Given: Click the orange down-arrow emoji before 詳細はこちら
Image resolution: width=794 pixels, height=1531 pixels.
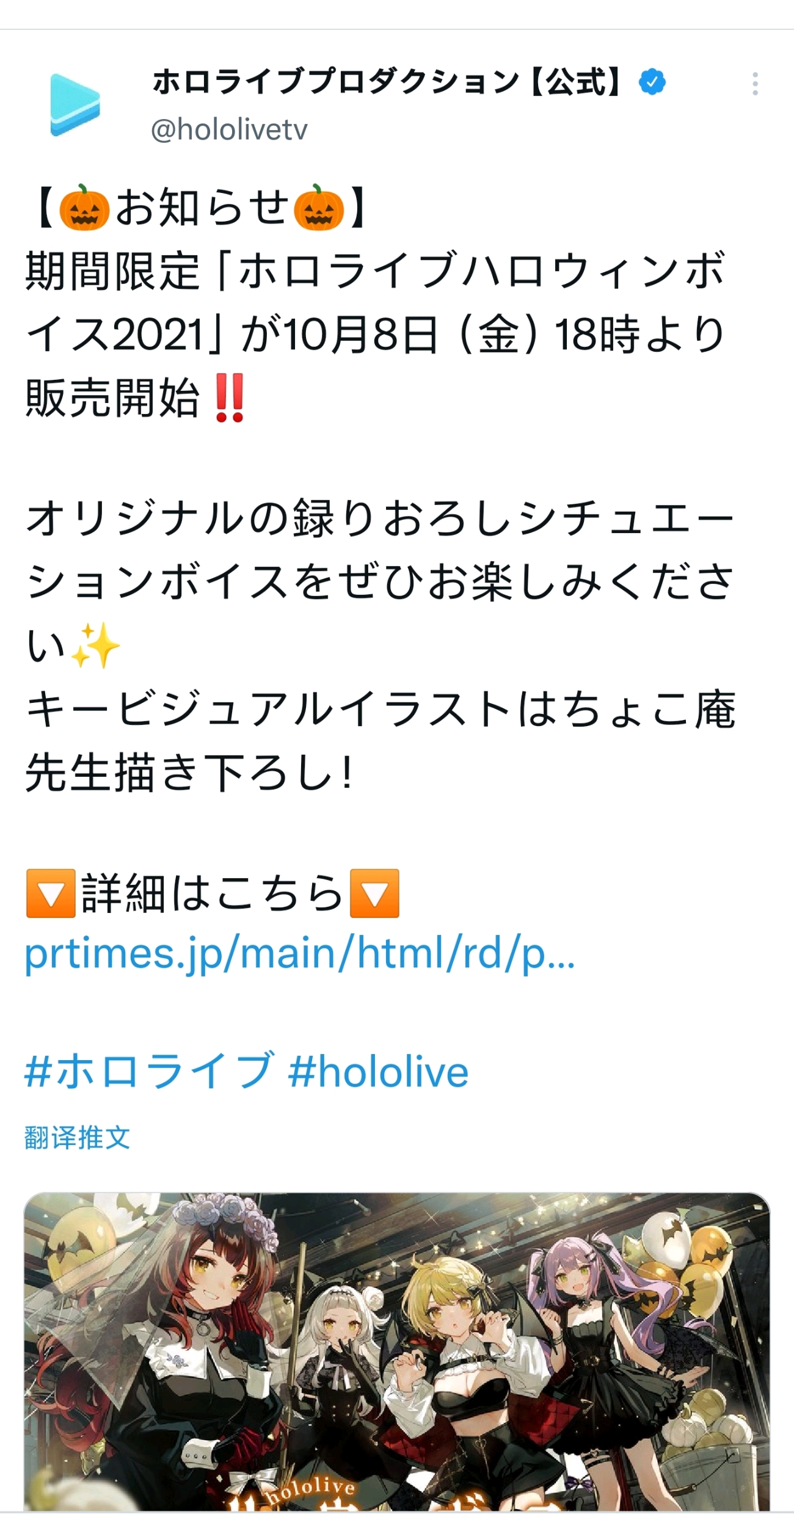Looking at the screenshot, I should [x=51, y=893].
